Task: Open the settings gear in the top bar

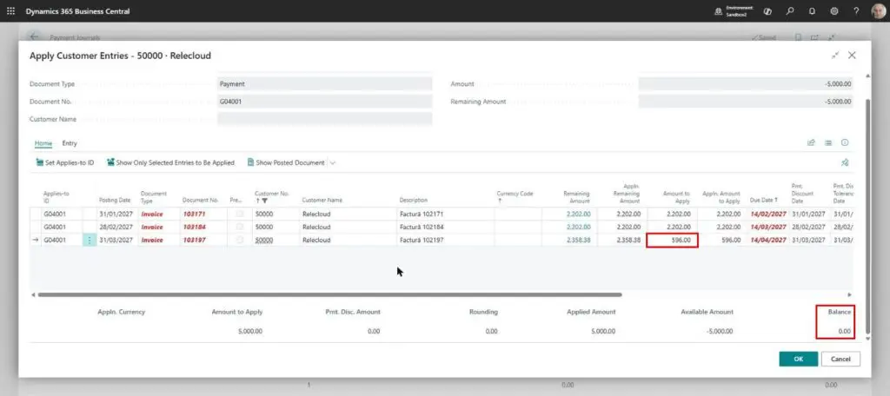Action: pos(834,10)
